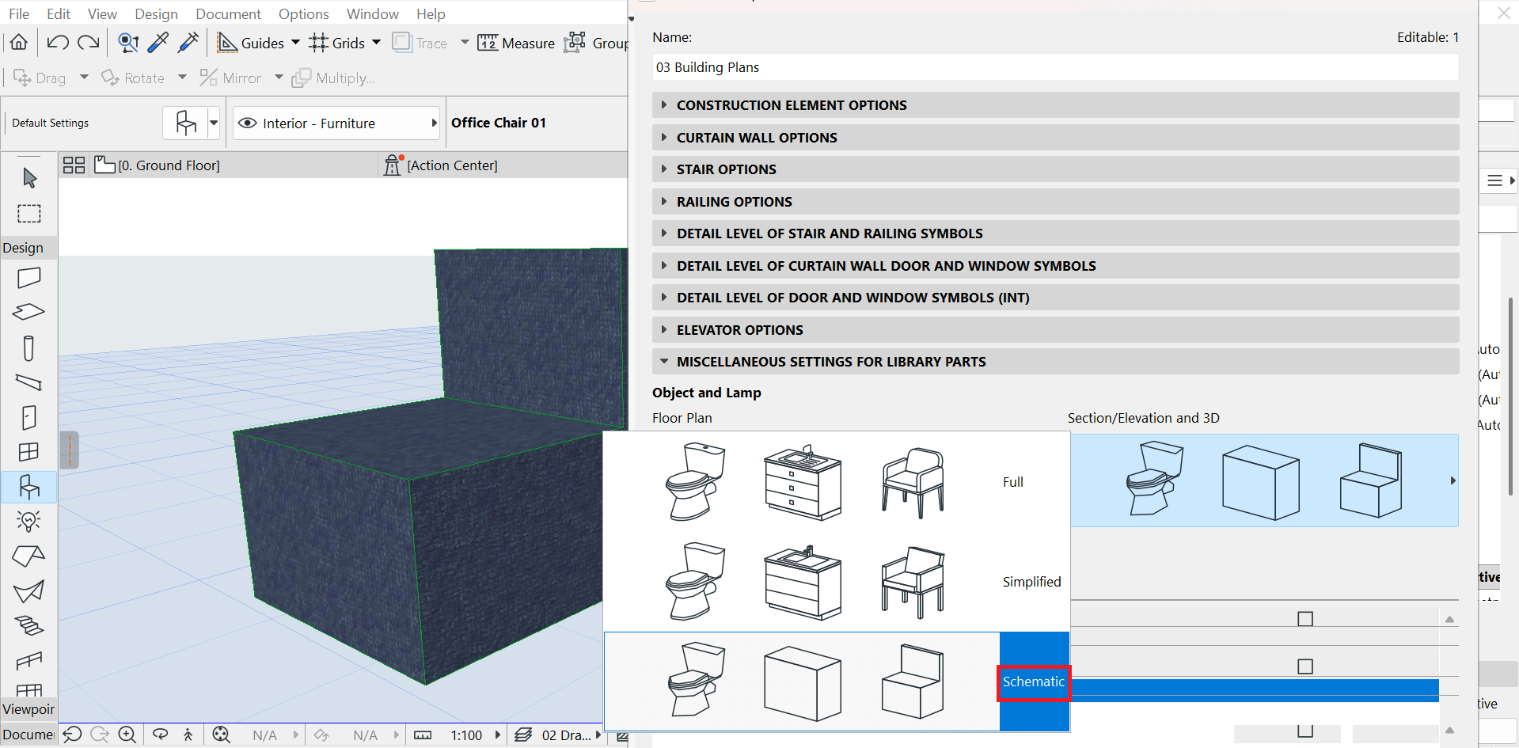Select the Slab tool in toolbox
This screenshot has width=1519, height=748.
[29, 312]
